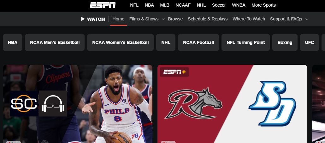Click the ESPN logo at top
Image resolution: width=325 pixels, height=143 pixels.
(103, 5)
